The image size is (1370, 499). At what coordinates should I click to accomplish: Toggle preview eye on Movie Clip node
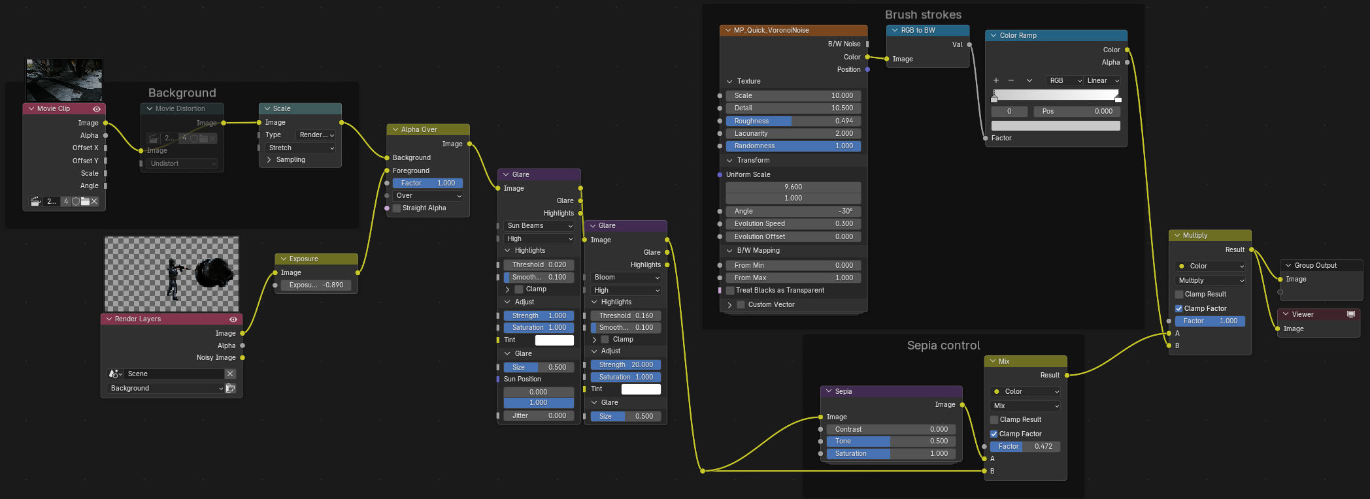97,109
